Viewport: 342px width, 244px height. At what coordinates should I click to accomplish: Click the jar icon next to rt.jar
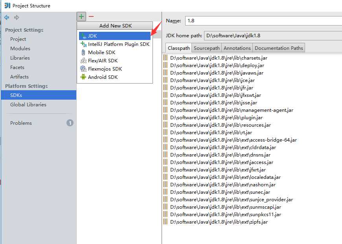tap(165, 132)
